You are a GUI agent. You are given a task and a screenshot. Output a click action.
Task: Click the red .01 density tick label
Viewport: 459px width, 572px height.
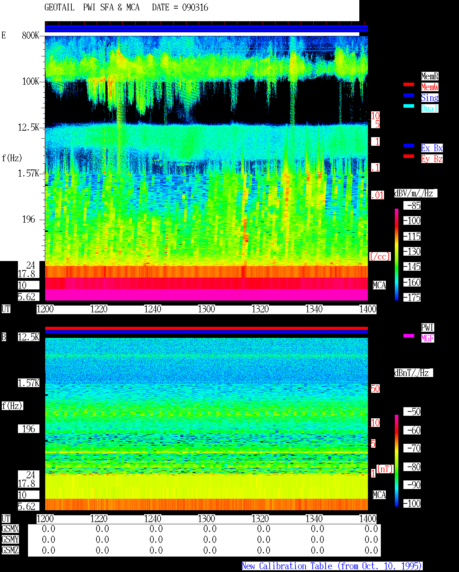[x=378, y=195]
